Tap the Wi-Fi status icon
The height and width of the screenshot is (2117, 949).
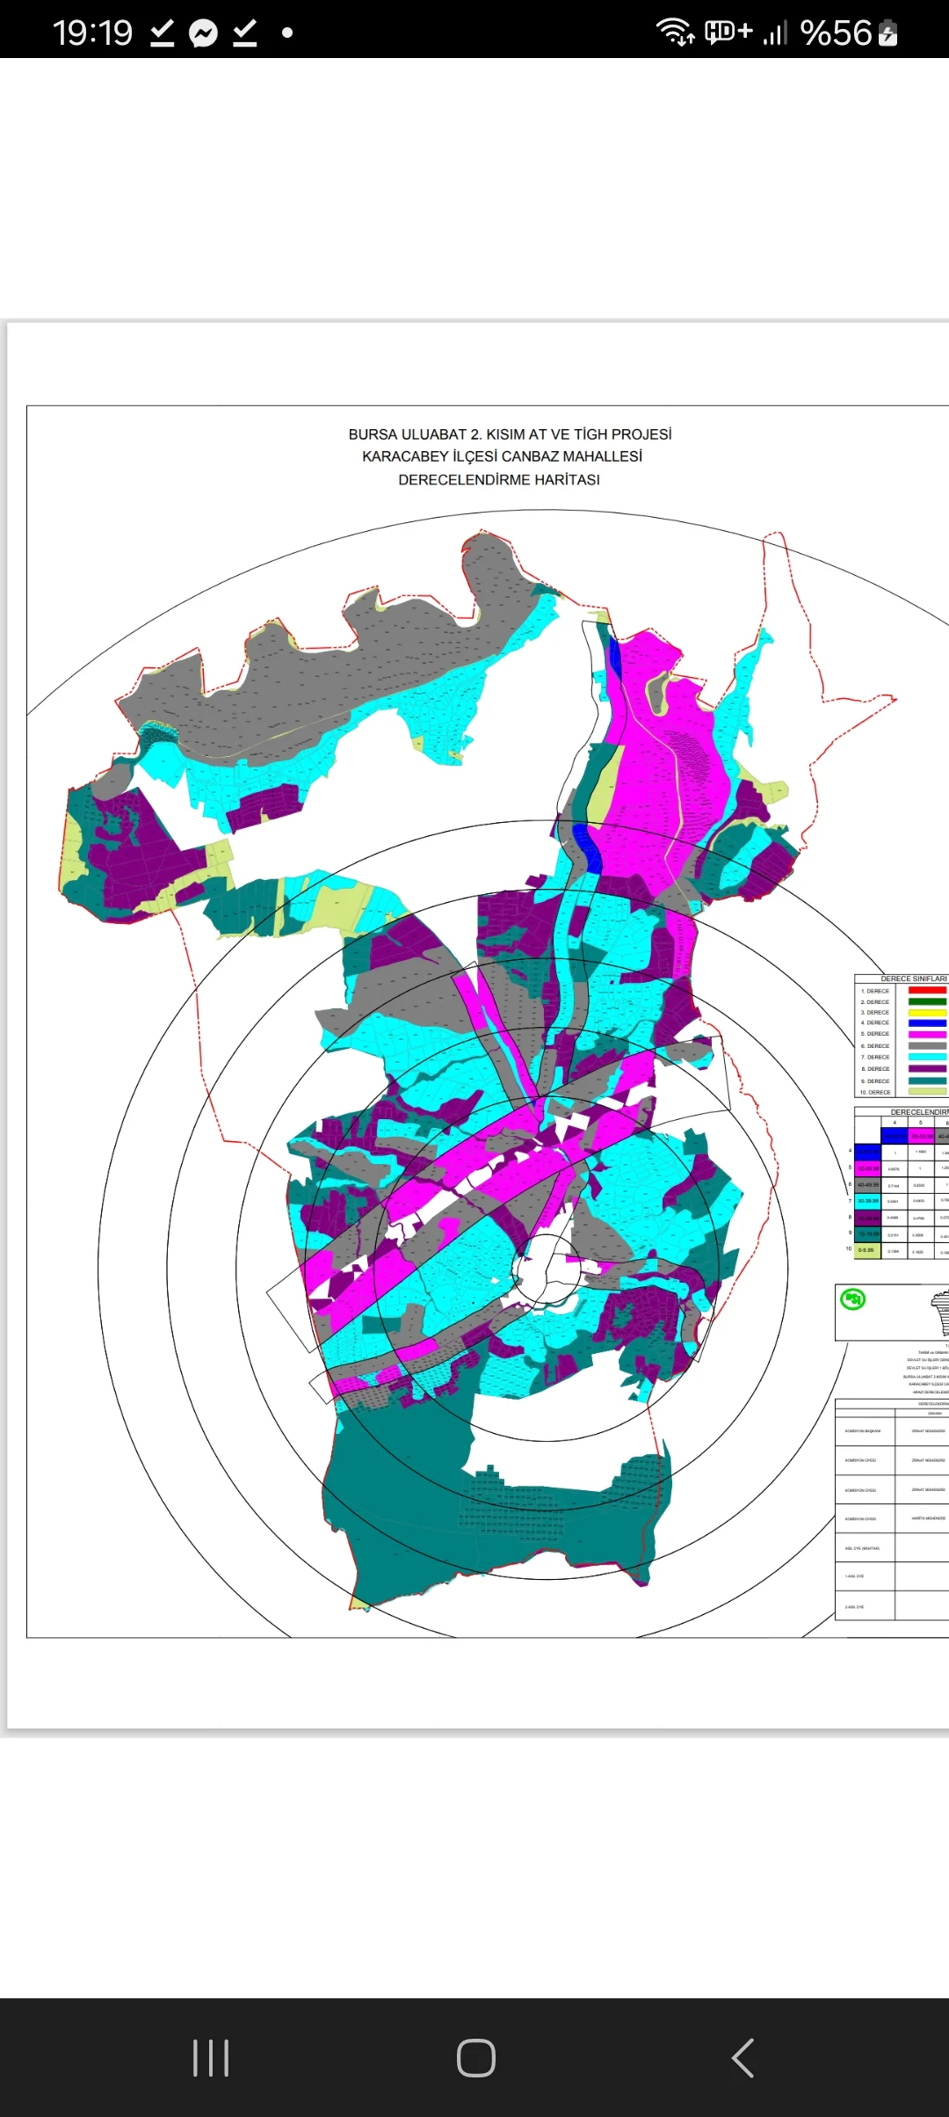point(675,32)
